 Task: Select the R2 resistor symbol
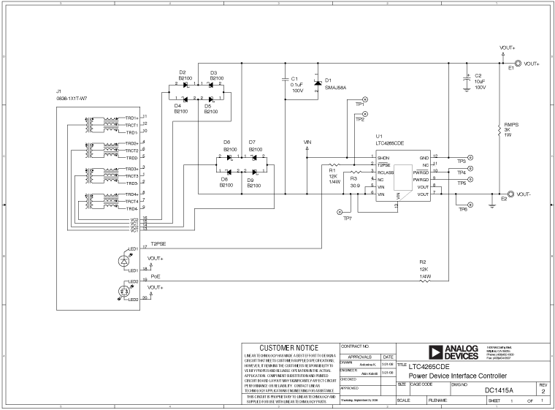(x=425, y=281)
